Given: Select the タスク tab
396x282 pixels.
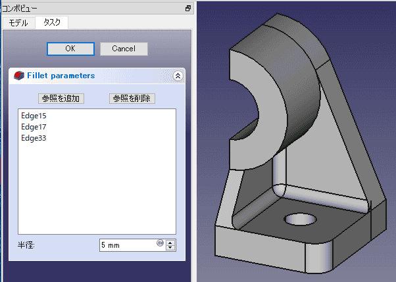Looking at the screenshot, I should click(52, 22).
